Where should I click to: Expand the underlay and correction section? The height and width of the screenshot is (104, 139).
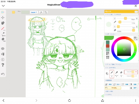[121, 91]
